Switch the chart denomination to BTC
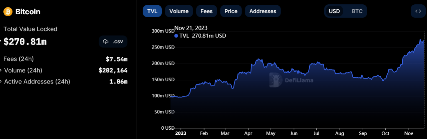Image resolution: width=427 pixels, height=139 pixels. (357, 11)
